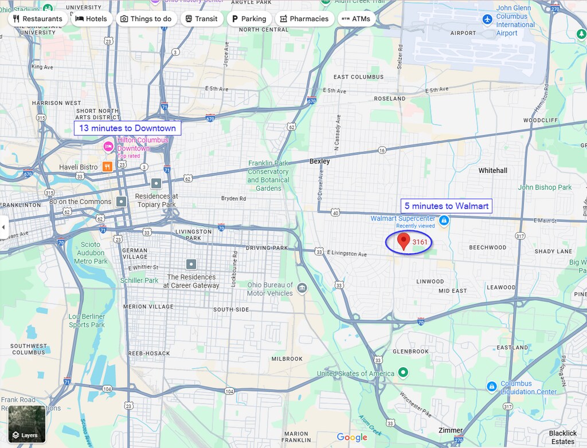Open the Things to do filter
Viewport: 587px width, 448px height.
coord(146,19)
